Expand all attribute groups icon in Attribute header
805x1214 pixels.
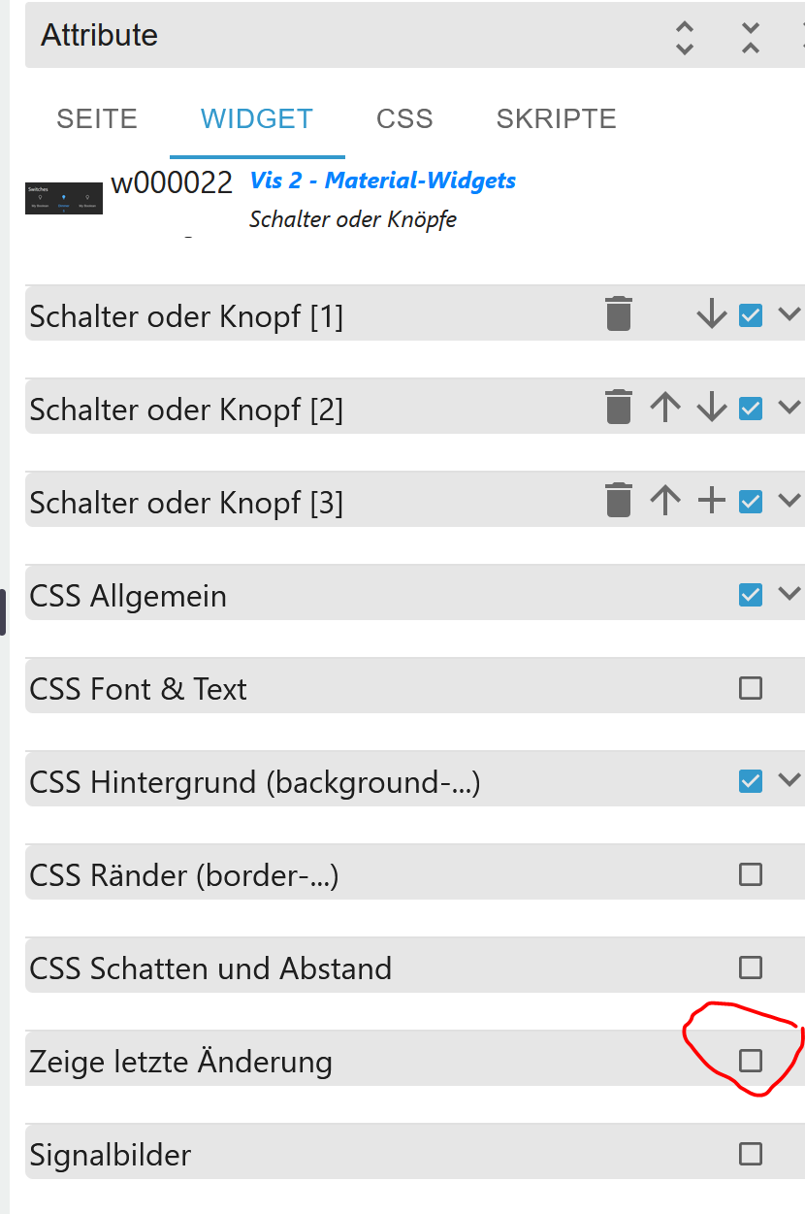pos(685,37)
